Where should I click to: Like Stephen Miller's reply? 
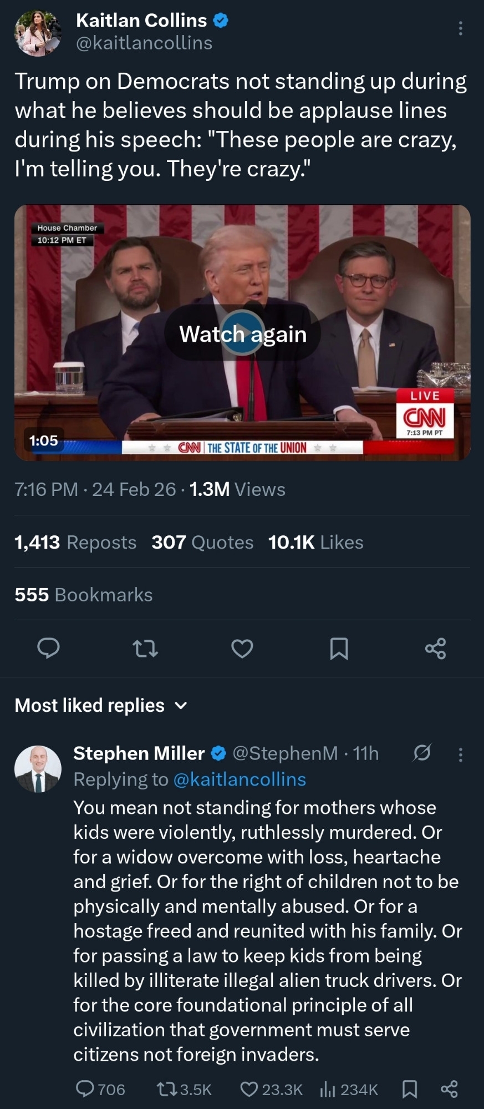coord(249,1089)
